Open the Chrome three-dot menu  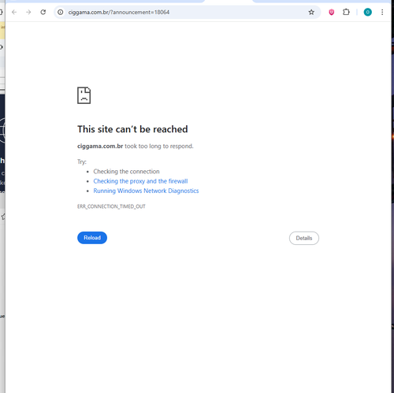(x=382, y=12)
